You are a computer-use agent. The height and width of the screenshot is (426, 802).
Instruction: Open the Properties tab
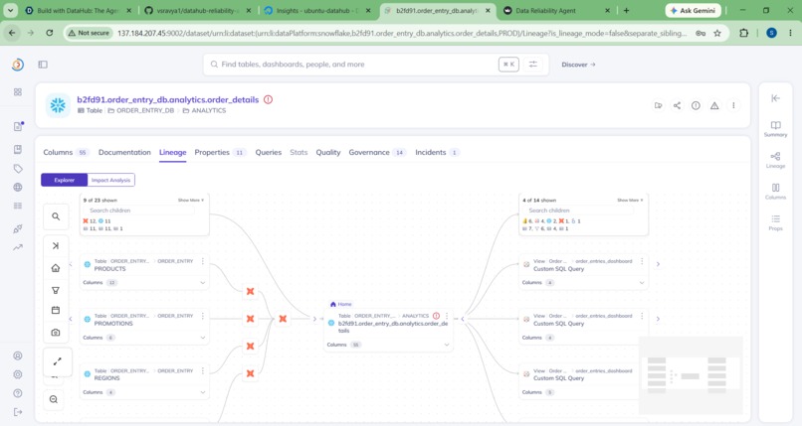point(220,152)
